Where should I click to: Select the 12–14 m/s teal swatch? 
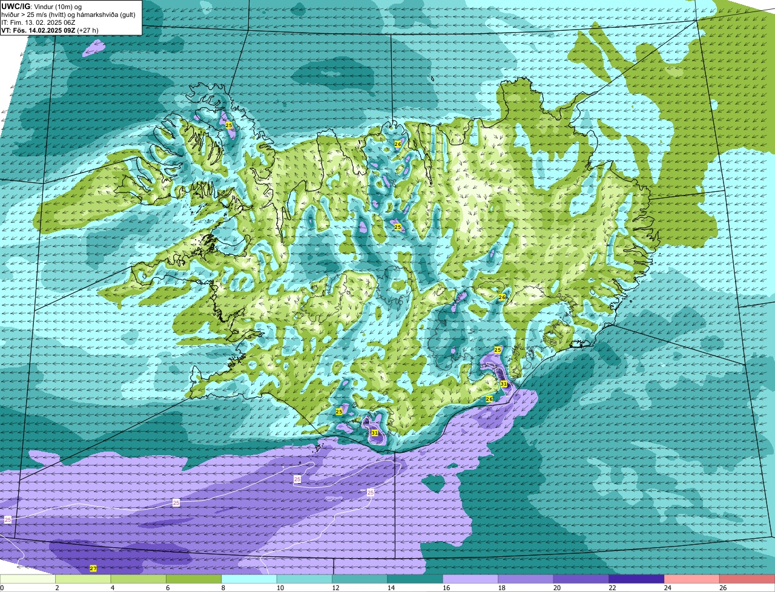click(360, 579)
